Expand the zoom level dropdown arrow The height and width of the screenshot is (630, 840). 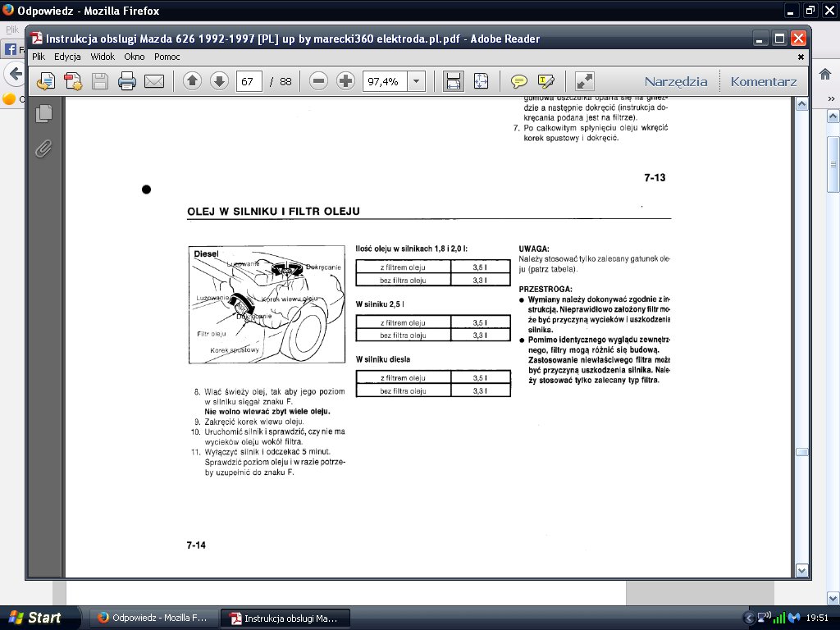tap(416, 81)
